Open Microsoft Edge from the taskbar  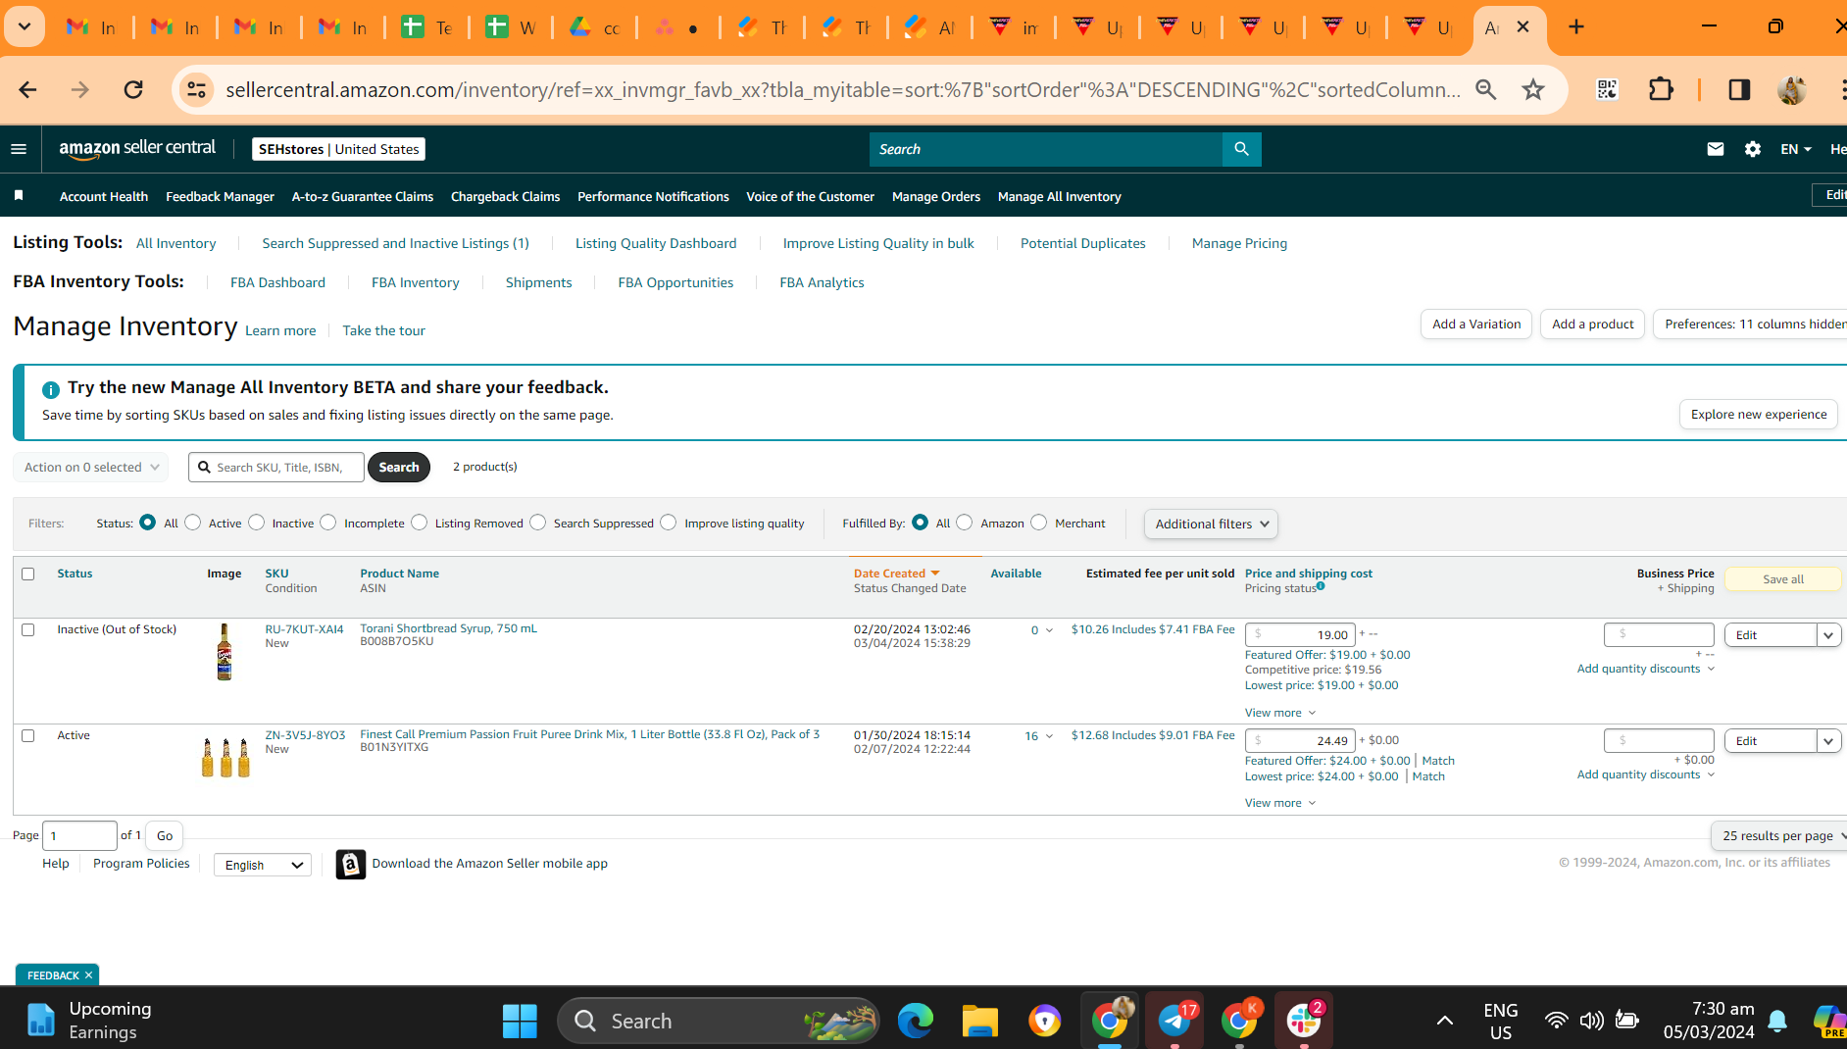[916, 1021]
